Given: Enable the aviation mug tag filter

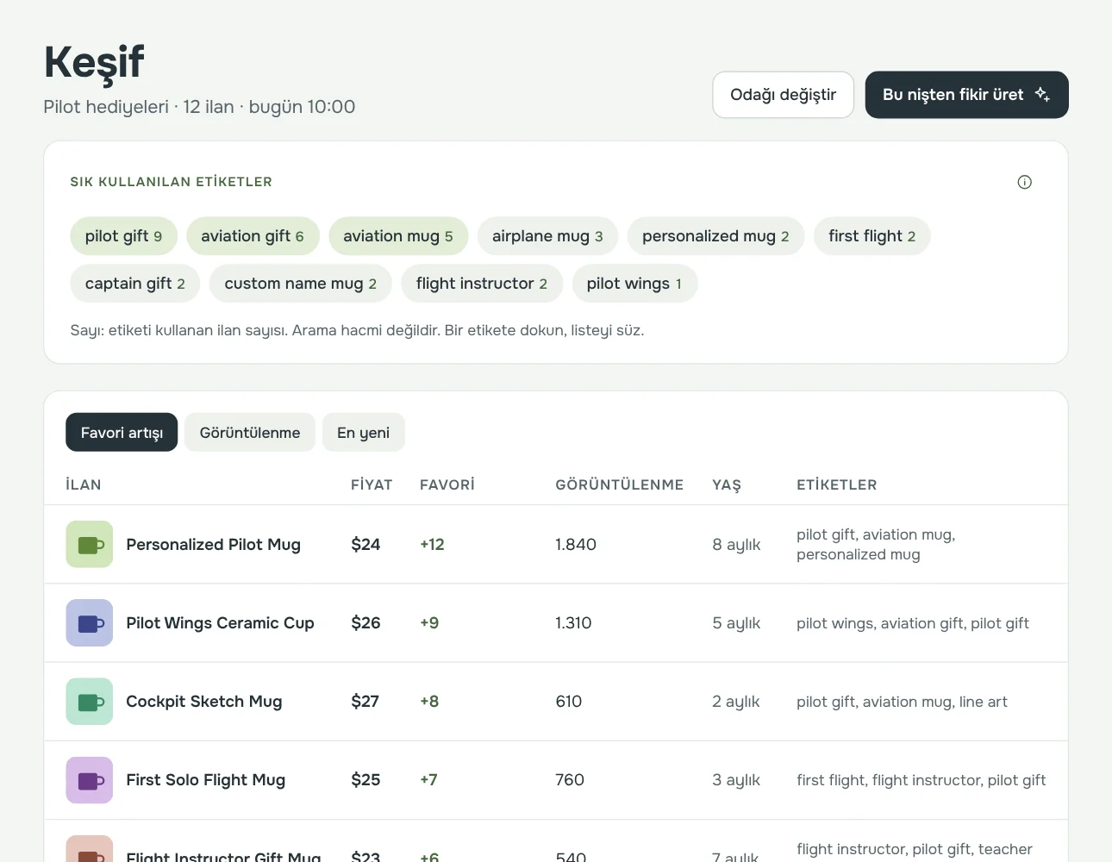Looking at the screenshot, I should [x=398, y=236].
